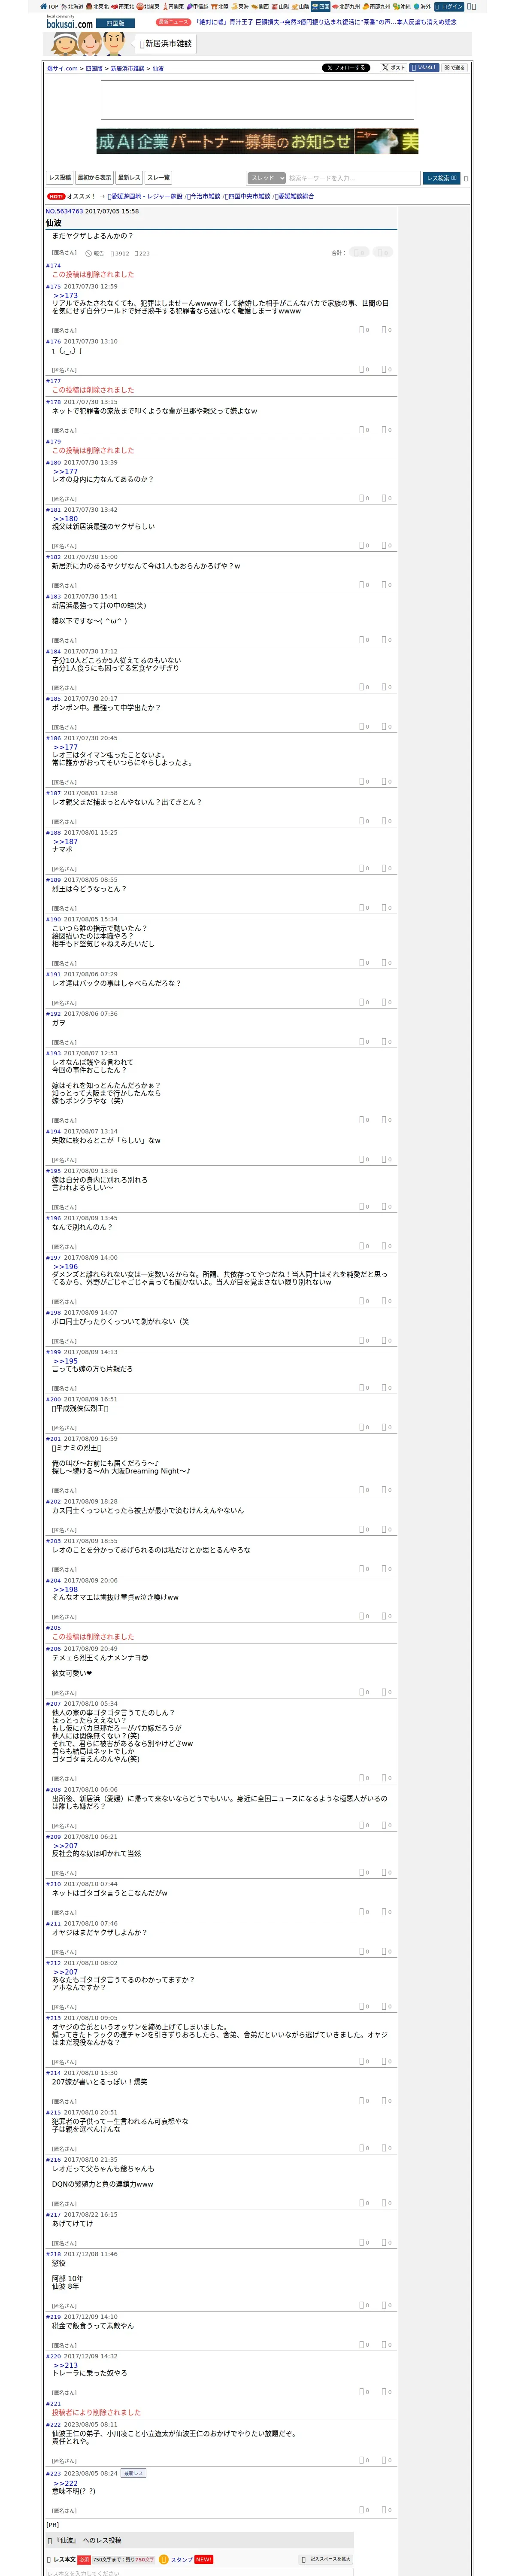
Task: Click the Facebook いいね button
Action: pyautogui.click(x=424, y=68)
